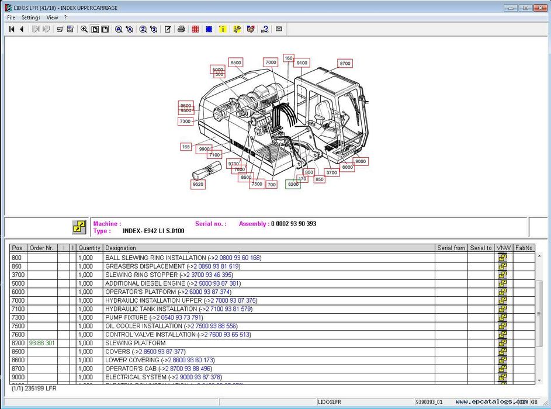Jump to first page using toolbar arrow

click(x=11, y=29)
